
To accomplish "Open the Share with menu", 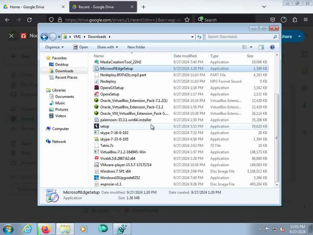I will pyautogui.click(x=107, y=47).
